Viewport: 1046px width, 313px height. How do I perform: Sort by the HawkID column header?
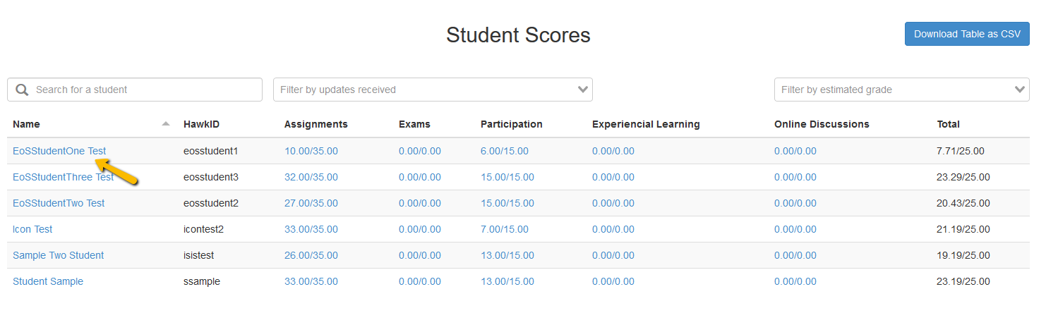(x=201, y=124)
